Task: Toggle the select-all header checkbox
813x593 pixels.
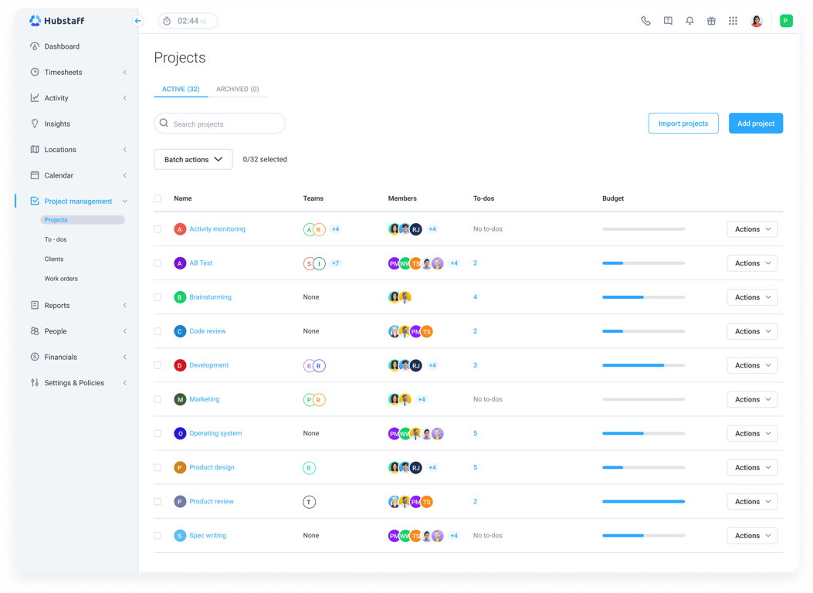Action: point(158,198)
